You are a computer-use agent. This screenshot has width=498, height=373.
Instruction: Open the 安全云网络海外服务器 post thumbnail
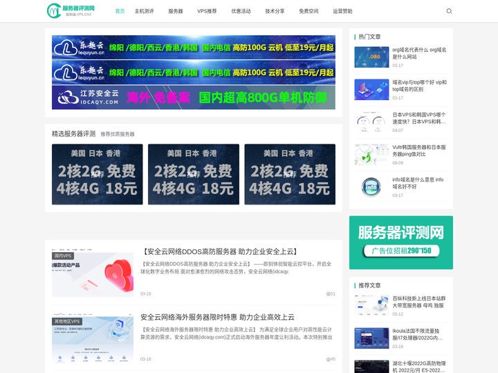(x=93, y=338)
